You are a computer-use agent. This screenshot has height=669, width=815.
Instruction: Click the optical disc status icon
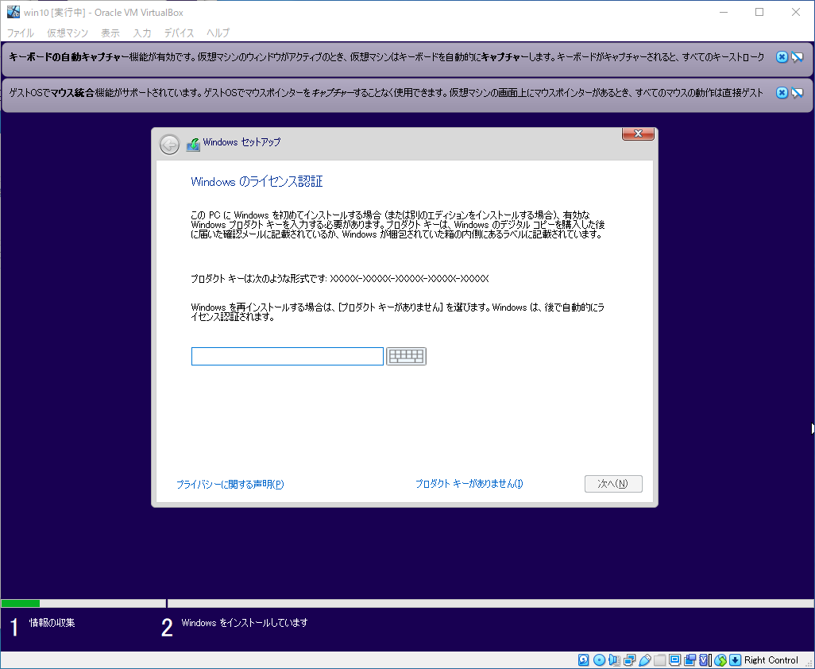point(599,660)
